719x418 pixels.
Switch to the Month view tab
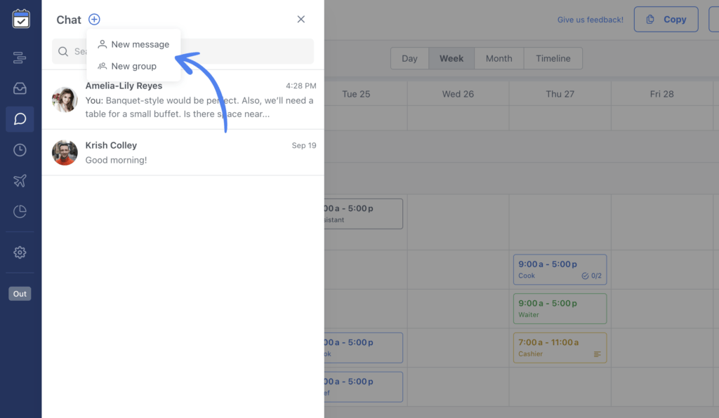click(499, 58)
